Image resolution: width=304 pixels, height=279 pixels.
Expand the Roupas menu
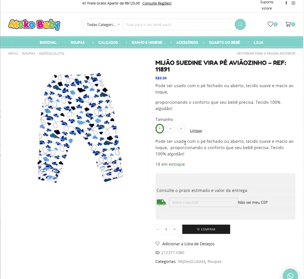(x=79, y=43)
